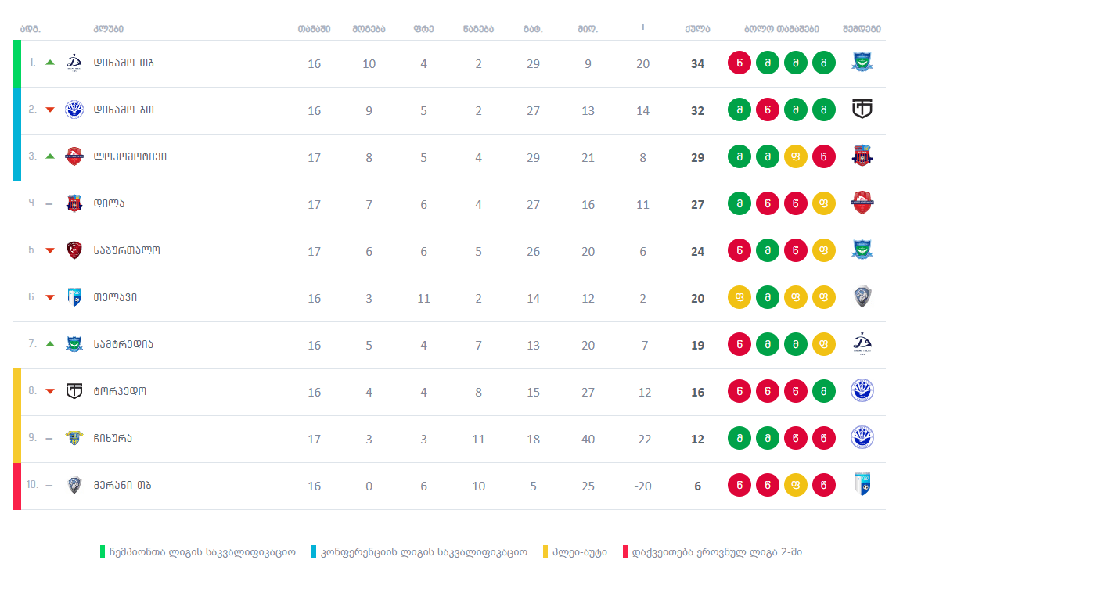Click next-opponent logo in the ჩიხურა row

pos(862,438)
